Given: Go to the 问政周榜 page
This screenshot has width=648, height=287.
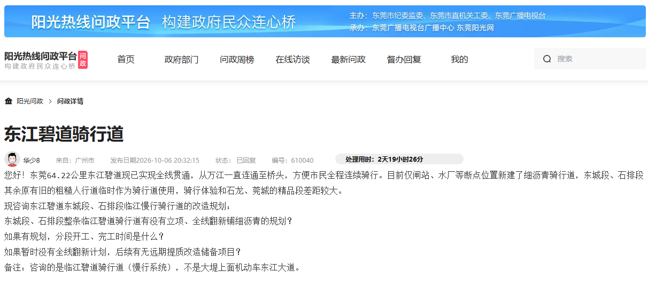Looking at the screenshot, I should tap(237, 59).
